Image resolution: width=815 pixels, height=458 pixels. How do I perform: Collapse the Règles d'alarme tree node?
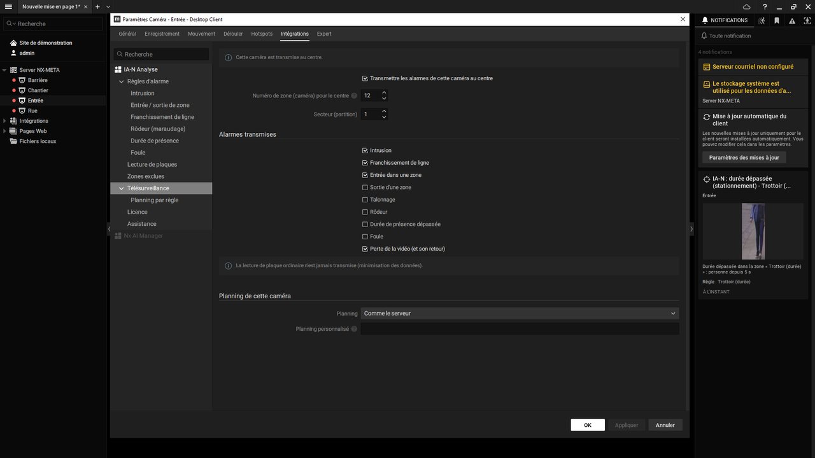122,81
